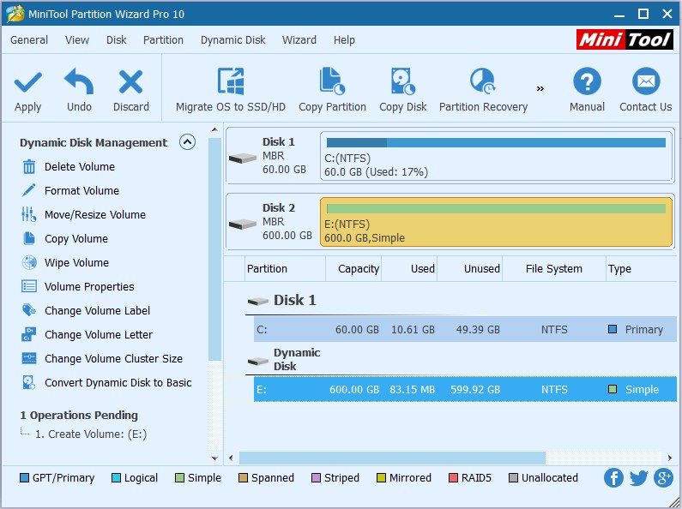Sort by Type column header
The image size is (682, 509).
642,269
